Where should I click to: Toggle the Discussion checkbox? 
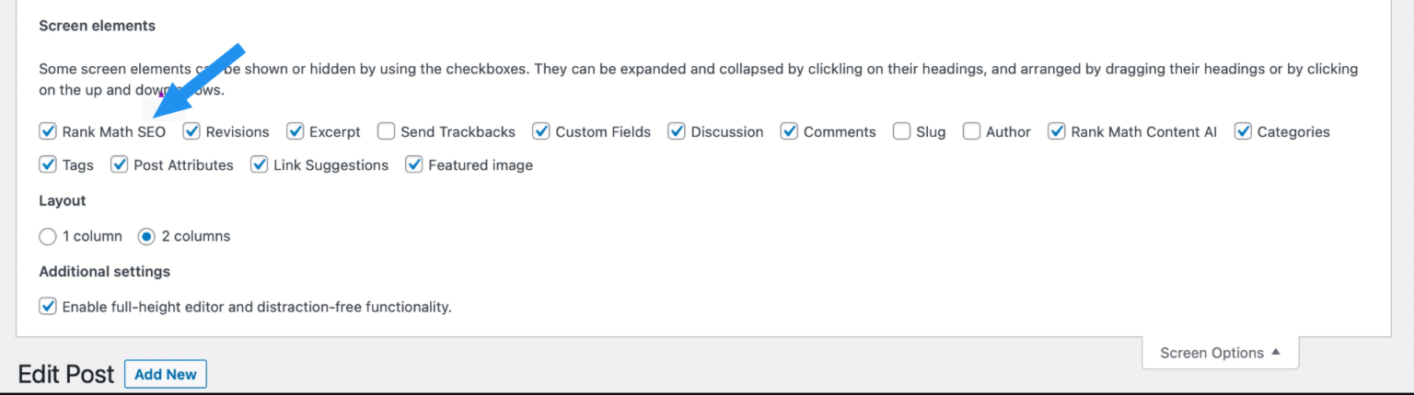677,131
